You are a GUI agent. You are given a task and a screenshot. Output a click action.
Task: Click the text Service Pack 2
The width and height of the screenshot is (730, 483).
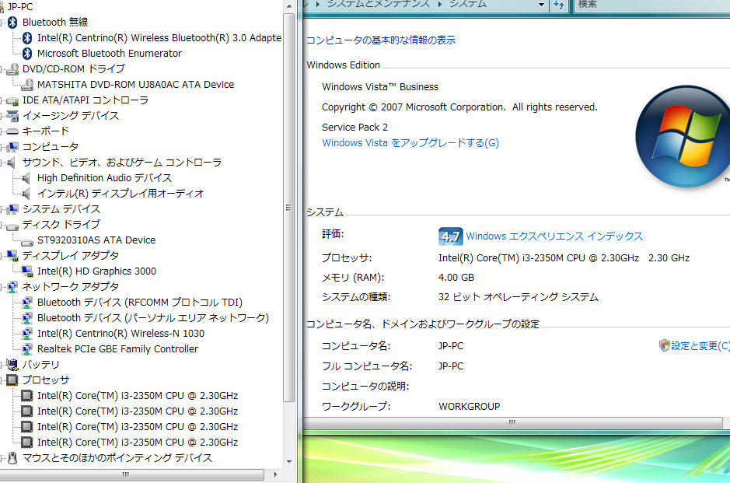[x=355, y=127]
